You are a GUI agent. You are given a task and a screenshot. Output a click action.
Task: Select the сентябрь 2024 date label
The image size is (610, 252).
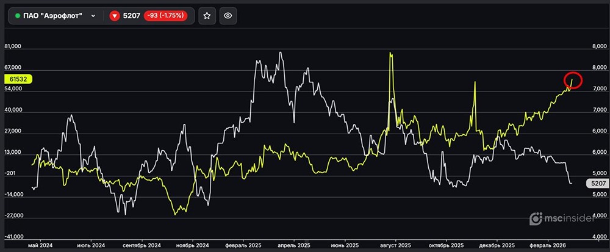click(x=142, y=246)
